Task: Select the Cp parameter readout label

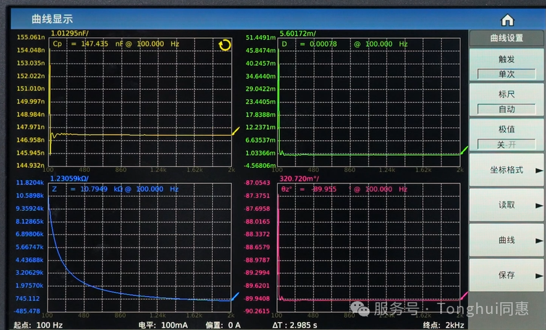Action: (x=57, y=44)
